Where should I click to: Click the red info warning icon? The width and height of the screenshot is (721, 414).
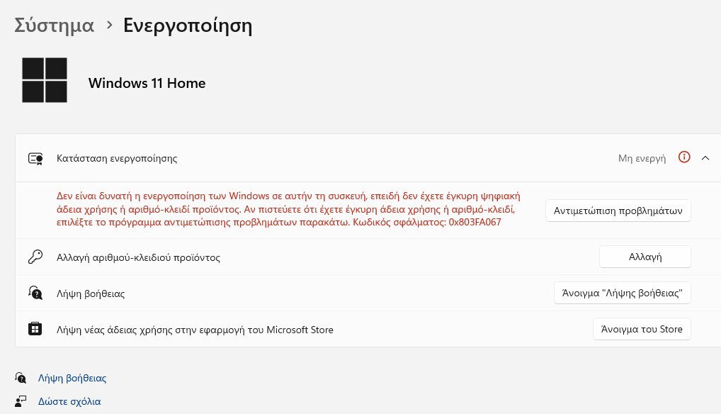684,157
